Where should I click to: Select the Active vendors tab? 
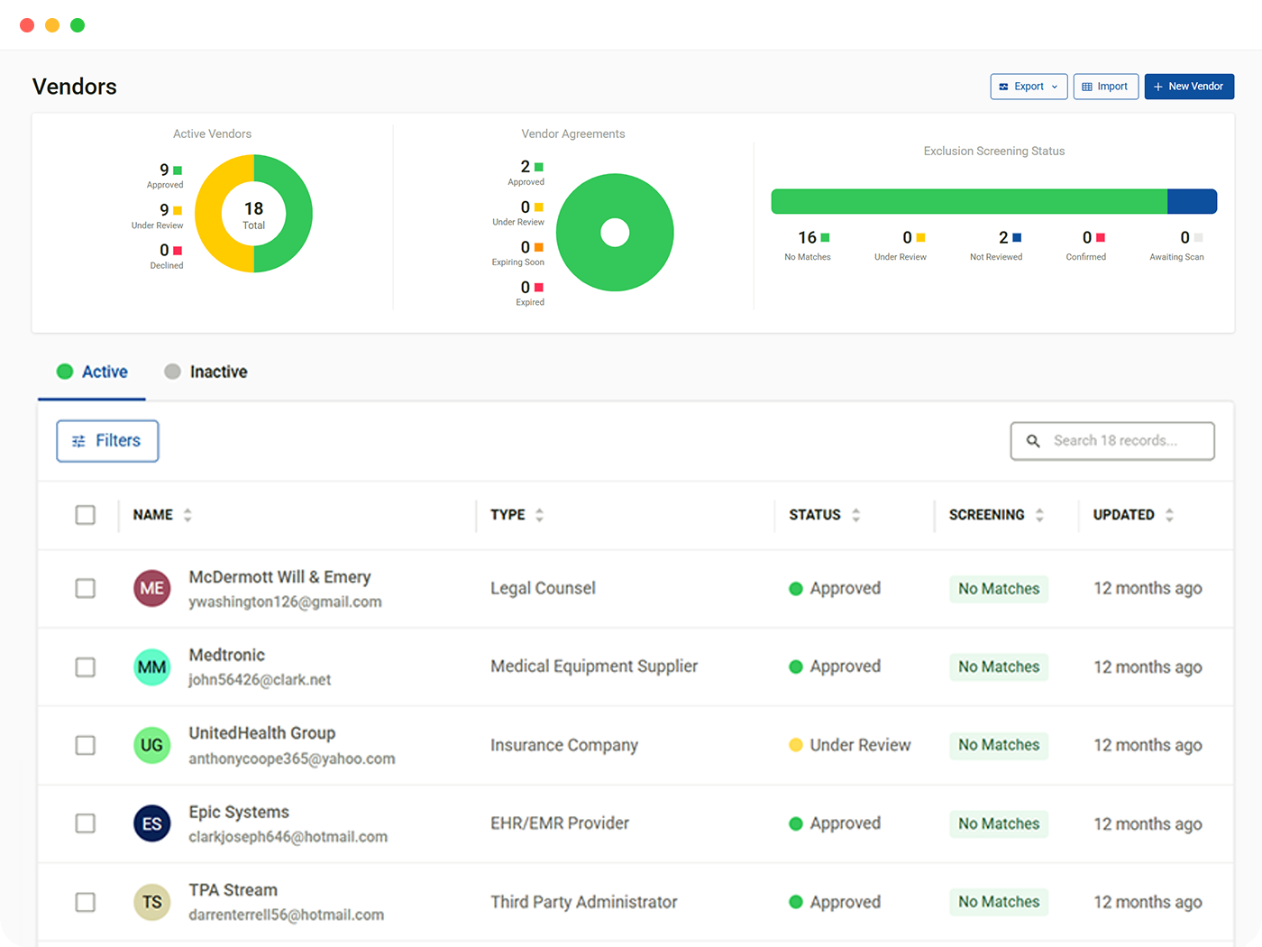[92, 372]
